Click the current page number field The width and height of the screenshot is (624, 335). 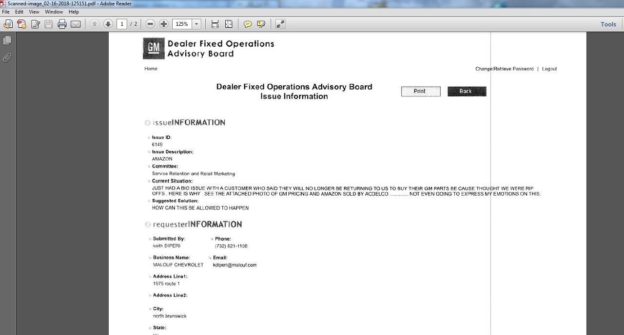coord(121,24)
